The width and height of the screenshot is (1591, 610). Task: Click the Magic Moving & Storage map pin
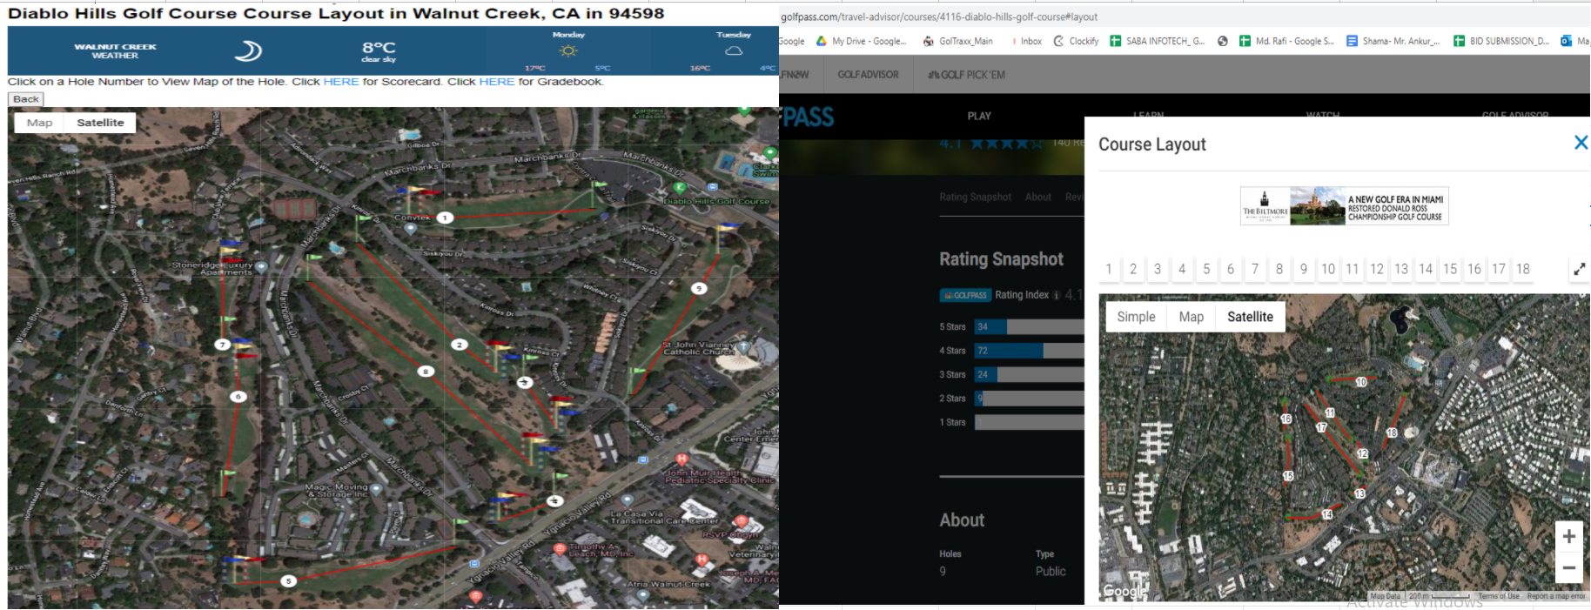coord(376,490)
